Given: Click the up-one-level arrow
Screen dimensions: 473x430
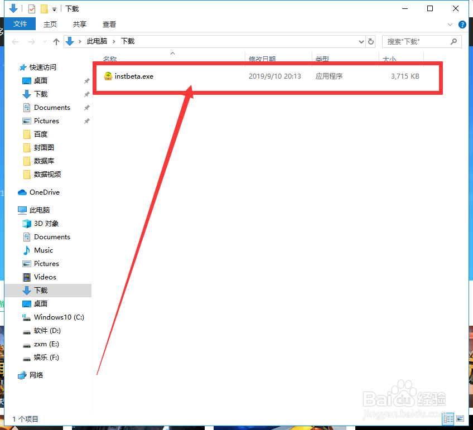Looking at the screenshot, I should coord(56,41).
